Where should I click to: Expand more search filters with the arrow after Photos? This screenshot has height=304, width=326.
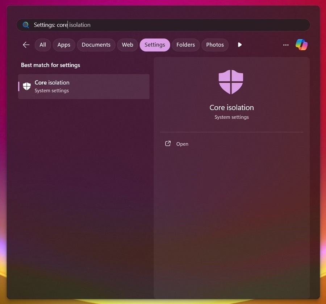coord(239,45)
